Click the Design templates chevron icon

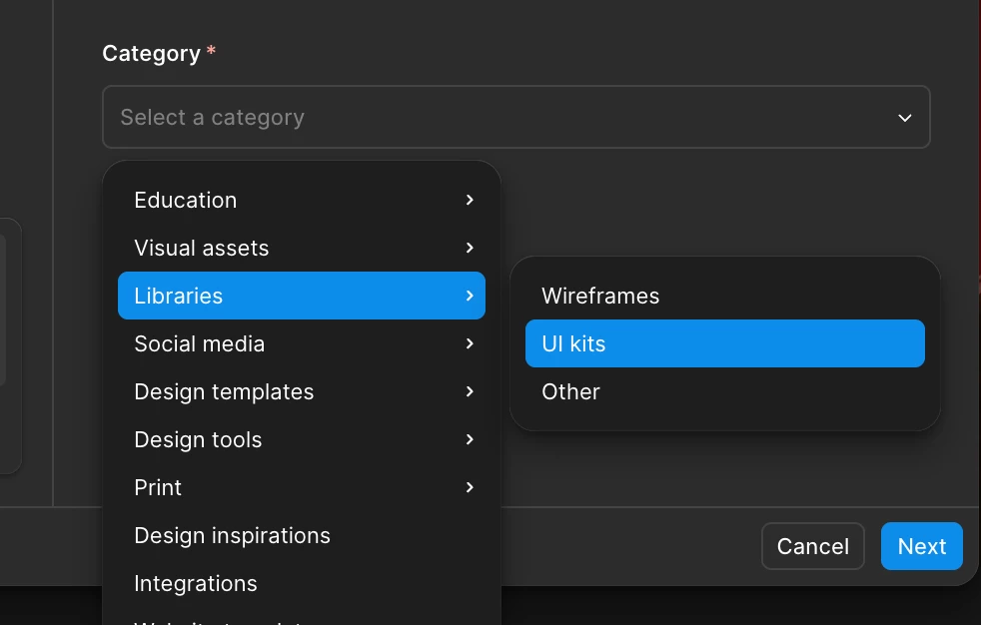pos(470,391)
